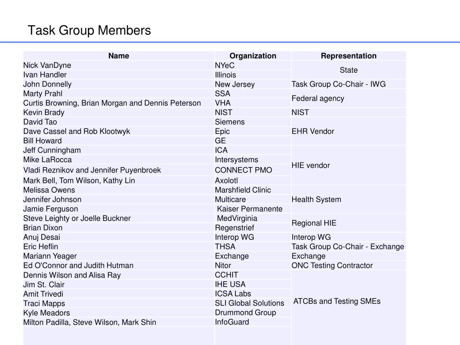Viewport: 460px width, 345px height.
Task: Click the name Melissa Owens
Action: point(49,190)
